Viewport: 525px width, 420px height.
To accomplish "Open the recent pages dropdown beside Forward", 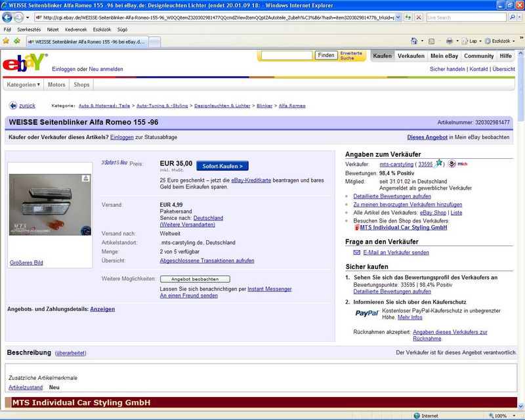I will tap(28, 18).
